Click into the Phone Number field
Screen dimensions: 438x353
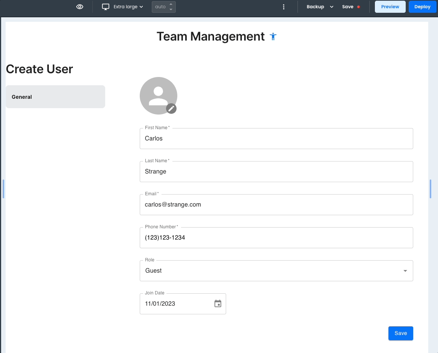pos(276,238)
